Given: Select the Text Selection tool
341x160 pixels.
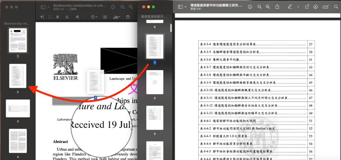Looking at the screenshot, I should click(x=42, y=17).
